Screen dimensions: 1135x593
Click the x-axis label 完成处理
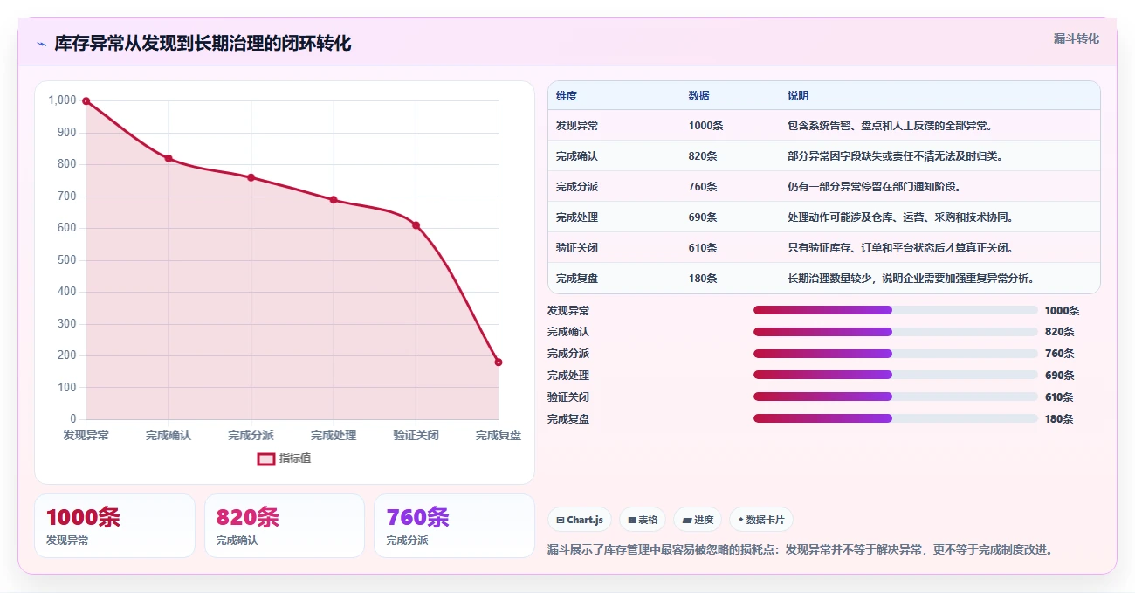334,435
